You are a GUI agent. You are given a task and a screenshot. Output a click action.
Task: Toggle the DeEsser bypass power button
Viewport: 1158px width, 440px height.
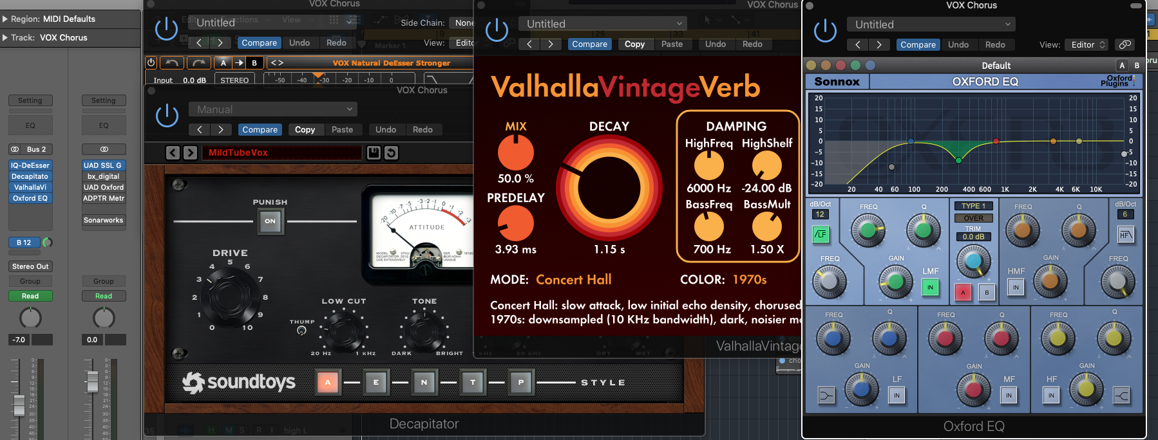point(151,62)
